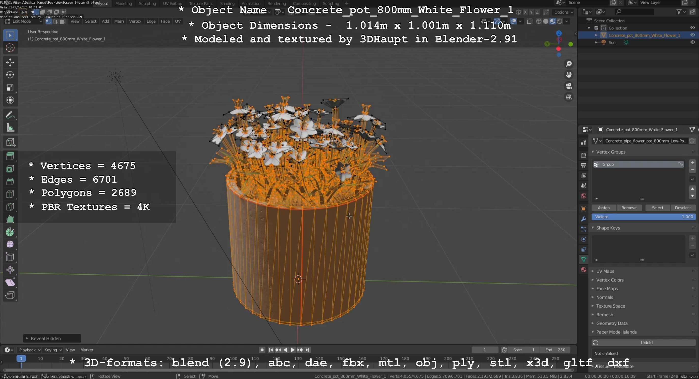Choose the Rotate tool

pos(10,75)
